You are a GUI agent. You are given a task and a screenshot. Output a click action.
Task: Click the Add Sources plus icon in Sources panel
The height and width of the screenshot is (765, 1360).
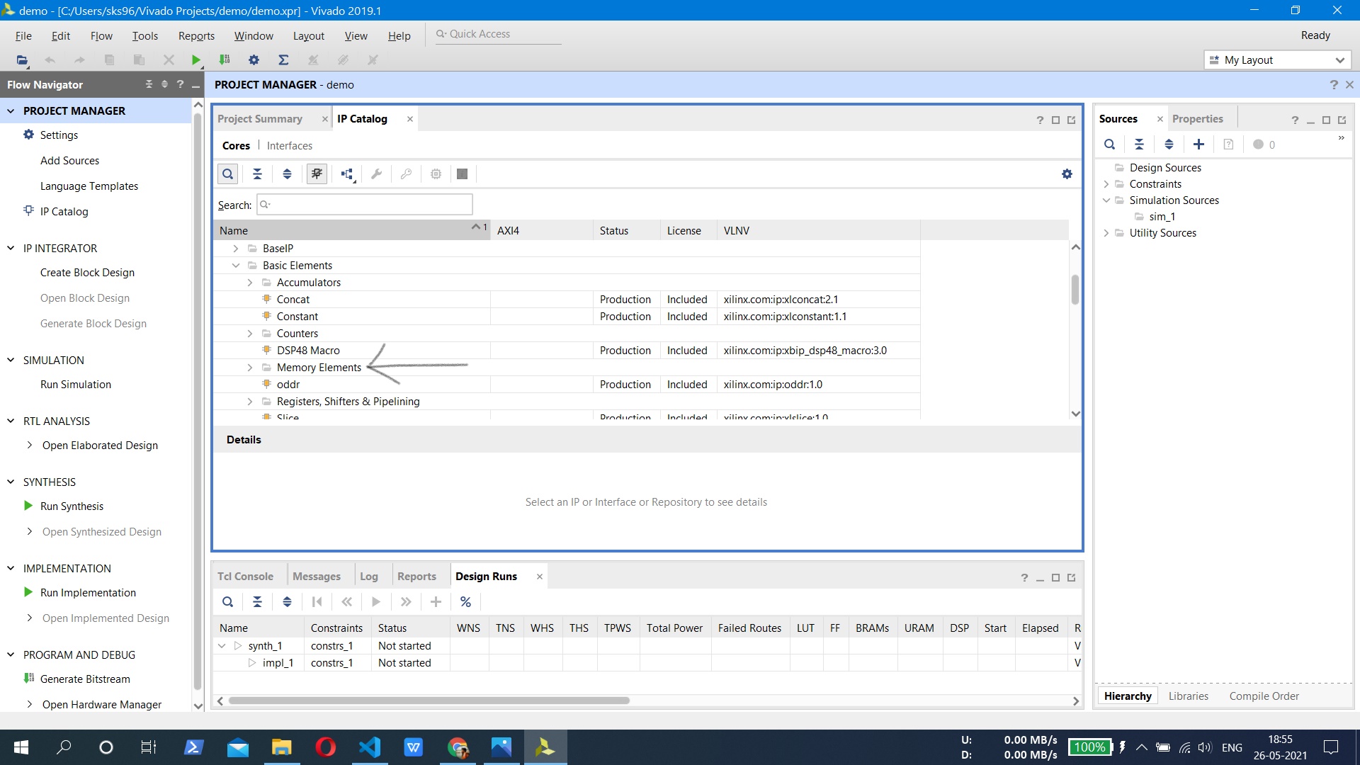pos(1198,144)
